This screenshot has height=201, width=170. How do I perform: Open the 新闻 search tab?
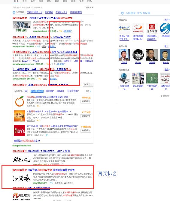click(24, 1)
